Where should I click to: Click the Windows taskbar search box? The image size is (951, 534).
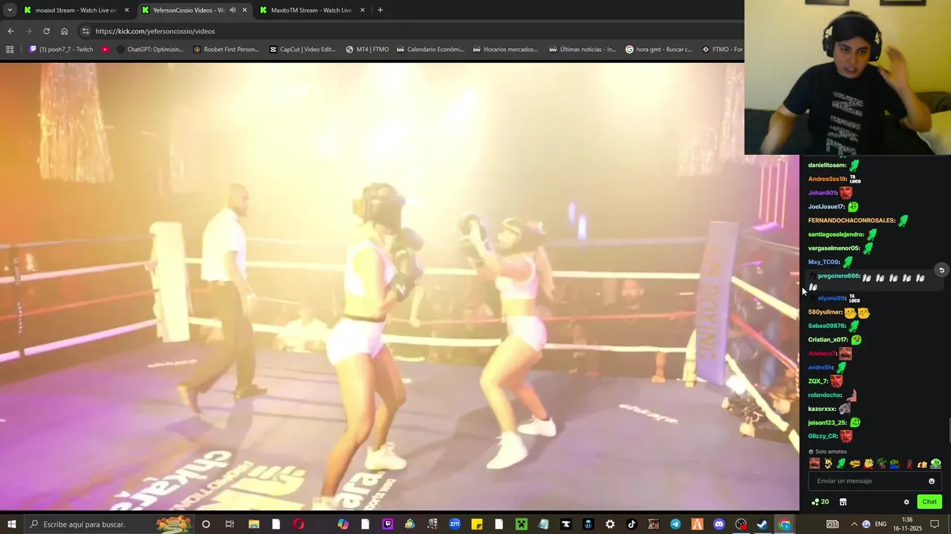(x=108, y=524)
